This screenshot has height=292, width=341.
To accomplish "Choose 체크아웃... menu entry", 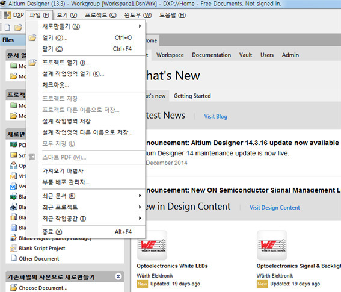I will 87,85.
